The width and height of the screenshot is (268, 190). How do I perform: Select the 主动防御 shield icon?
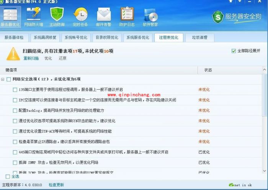point(57,16)
